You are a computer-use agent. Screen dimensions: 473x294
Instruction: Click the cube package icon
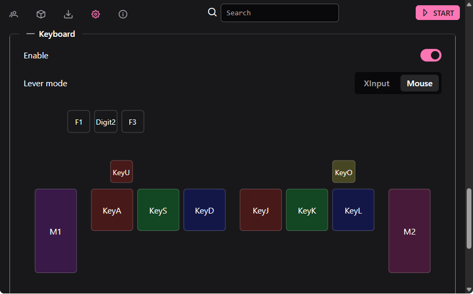pyautogui.click(x=41, y=14)
